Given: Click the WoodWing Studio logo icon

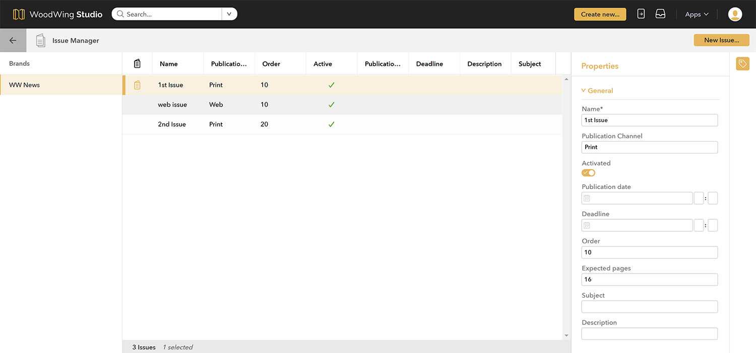Looking at the screenshot, I should click(x=19, y=14).
